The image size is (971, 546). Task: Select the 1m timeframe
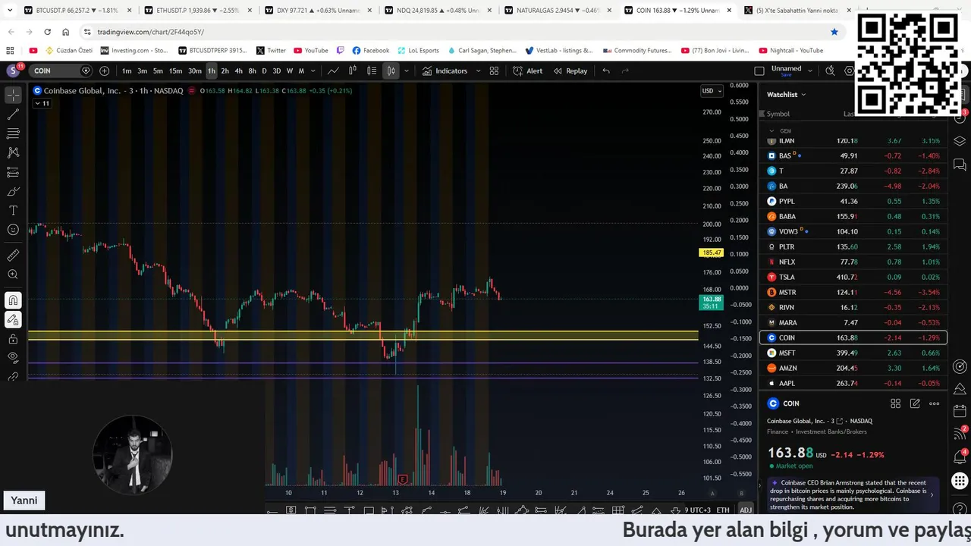coord(127,71)
